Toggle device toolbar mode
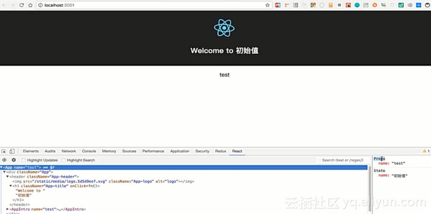This screenshot has width=431, height=214. pos(12,151)
